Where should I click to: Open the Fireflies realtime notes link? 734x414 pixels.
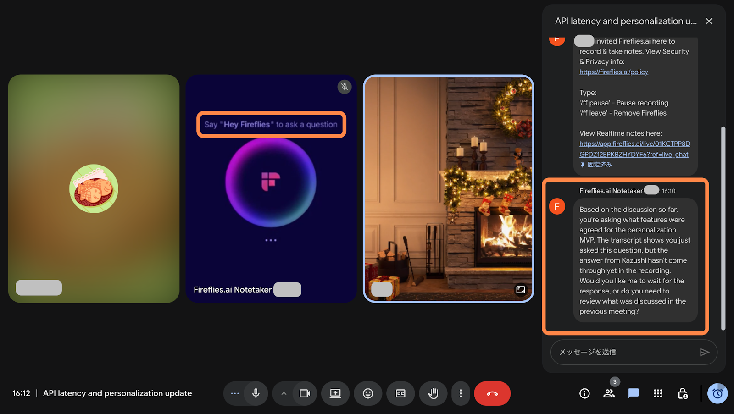[634, 149]
